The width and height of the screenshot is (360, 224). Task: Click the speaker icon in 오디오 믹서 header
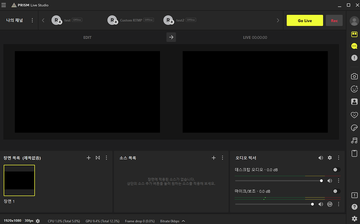(x=321, y=158)
